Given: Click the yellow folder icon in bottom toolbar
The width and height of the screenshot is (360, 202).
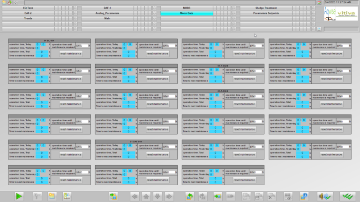Looking at the screenshot, I should pyautogui.click(x=52, y=196).
